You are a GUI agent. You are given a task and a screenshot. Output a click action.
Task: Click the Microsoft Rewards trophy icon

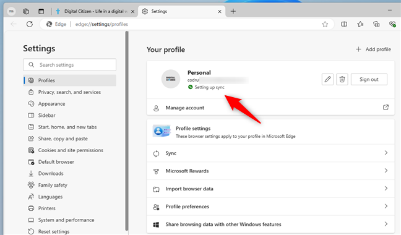coord(156,171)
